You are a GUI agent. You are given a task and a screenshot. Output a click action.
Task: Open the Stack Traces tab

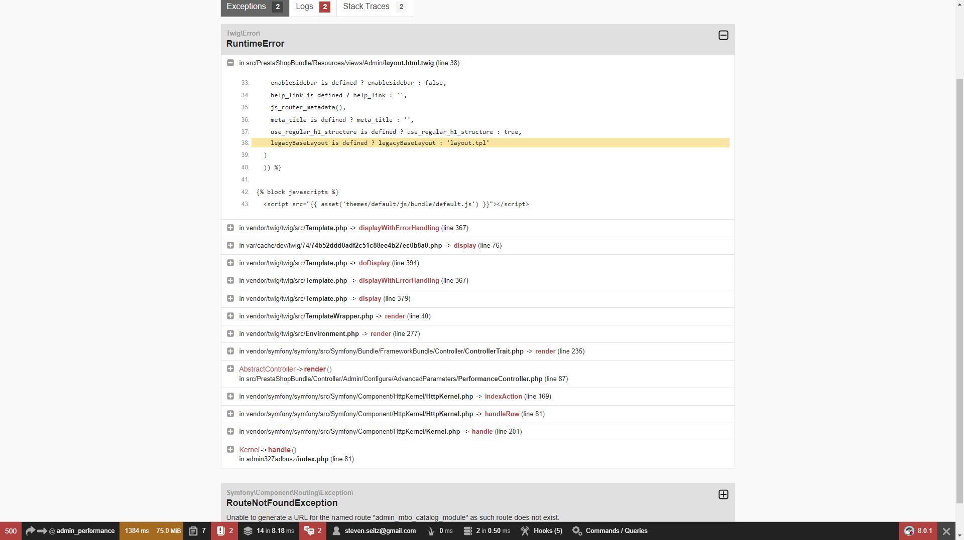pos(375,7)
